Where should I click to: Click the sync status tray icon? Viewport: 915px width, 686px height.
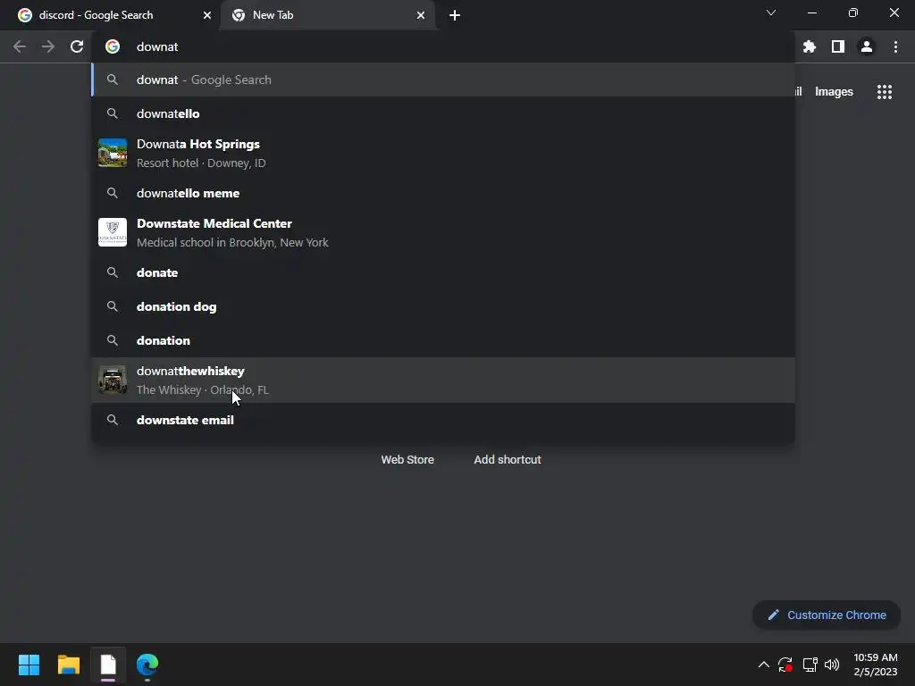pos(785,665)
